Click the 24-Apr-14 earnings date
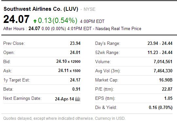 tap(64, 99)
